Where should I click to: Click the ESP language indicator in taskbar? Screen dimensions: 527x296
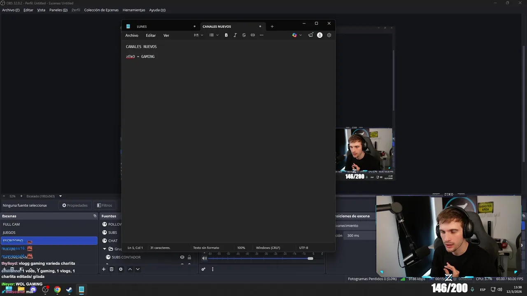(483, 289)
